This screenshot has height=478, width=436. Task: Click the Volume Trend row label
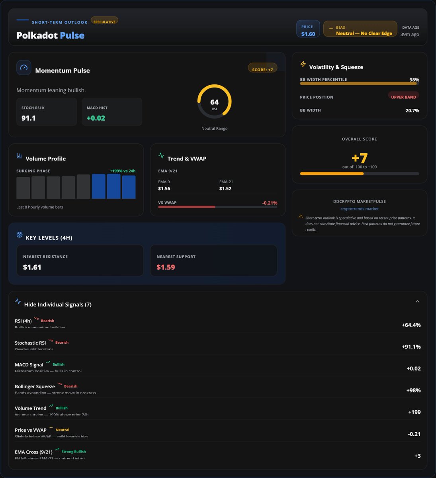[x=31, y=408]
